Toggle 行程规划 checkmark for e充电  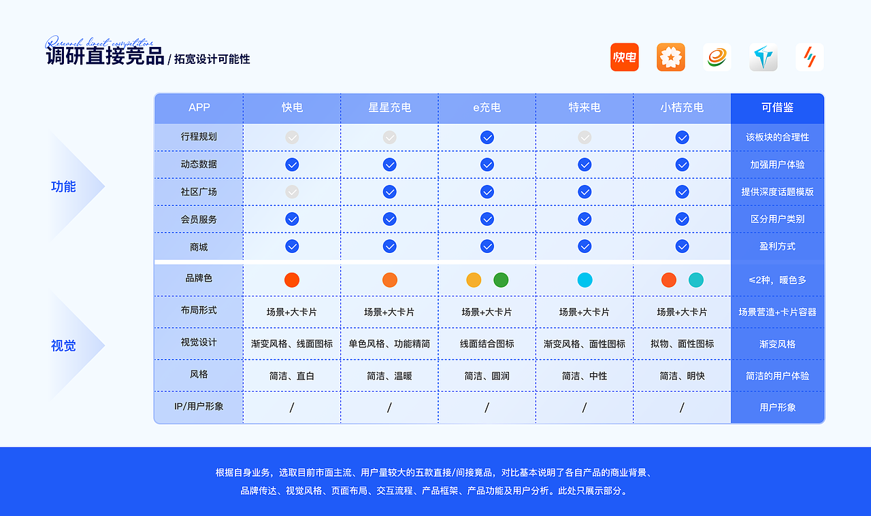487,137
